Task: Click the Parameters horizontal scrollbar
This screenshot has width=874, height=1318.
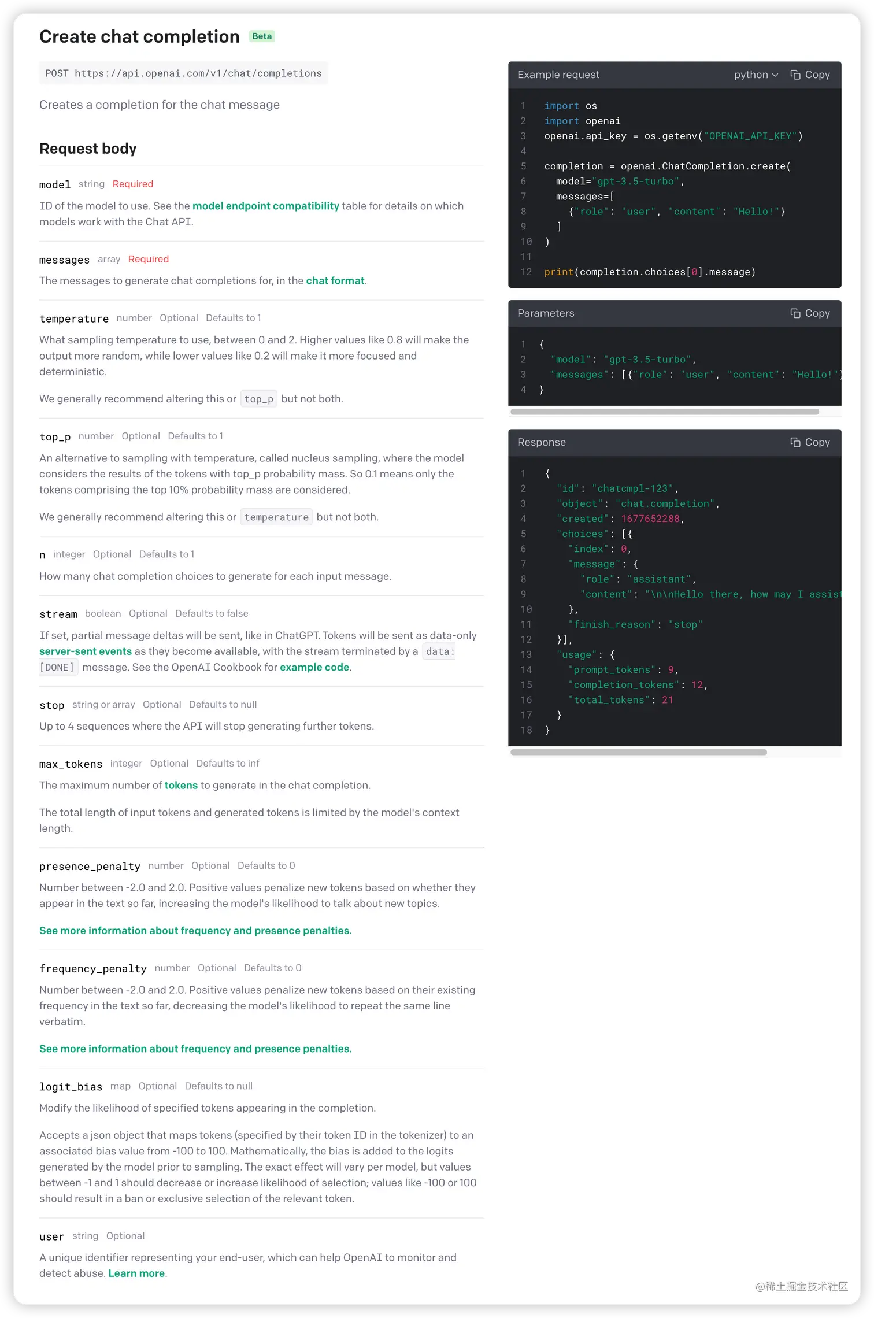Action: (x=665, y=412)
